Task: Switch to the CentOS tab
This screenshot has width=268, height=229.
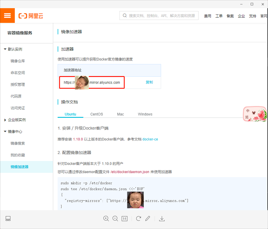Action: click(96, 114)
